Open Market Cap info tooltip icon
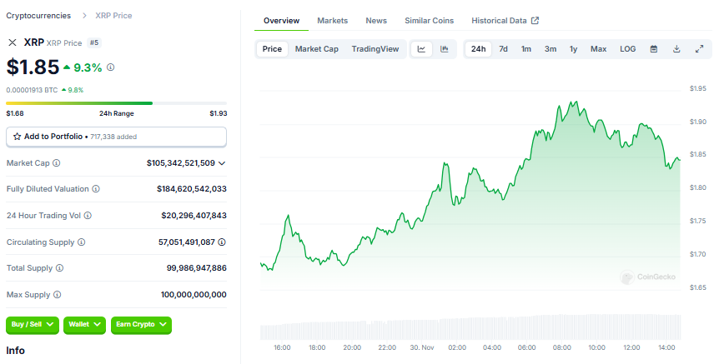 57,163
